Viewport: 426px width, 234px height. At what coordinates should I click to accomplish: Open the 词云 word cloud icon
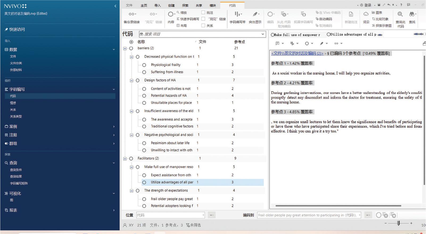366,14
